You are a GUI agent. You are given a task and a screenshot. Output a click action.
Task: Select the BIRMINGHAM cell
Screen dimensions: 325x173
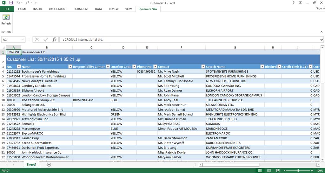point(91,100)
